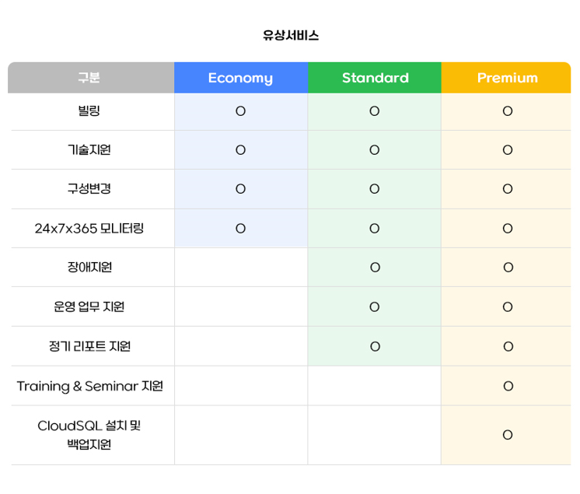Click the Standard circle mark for 장애지원
Image resolution: width=580 pixels, height=494 pixels.
pos(375,268)
